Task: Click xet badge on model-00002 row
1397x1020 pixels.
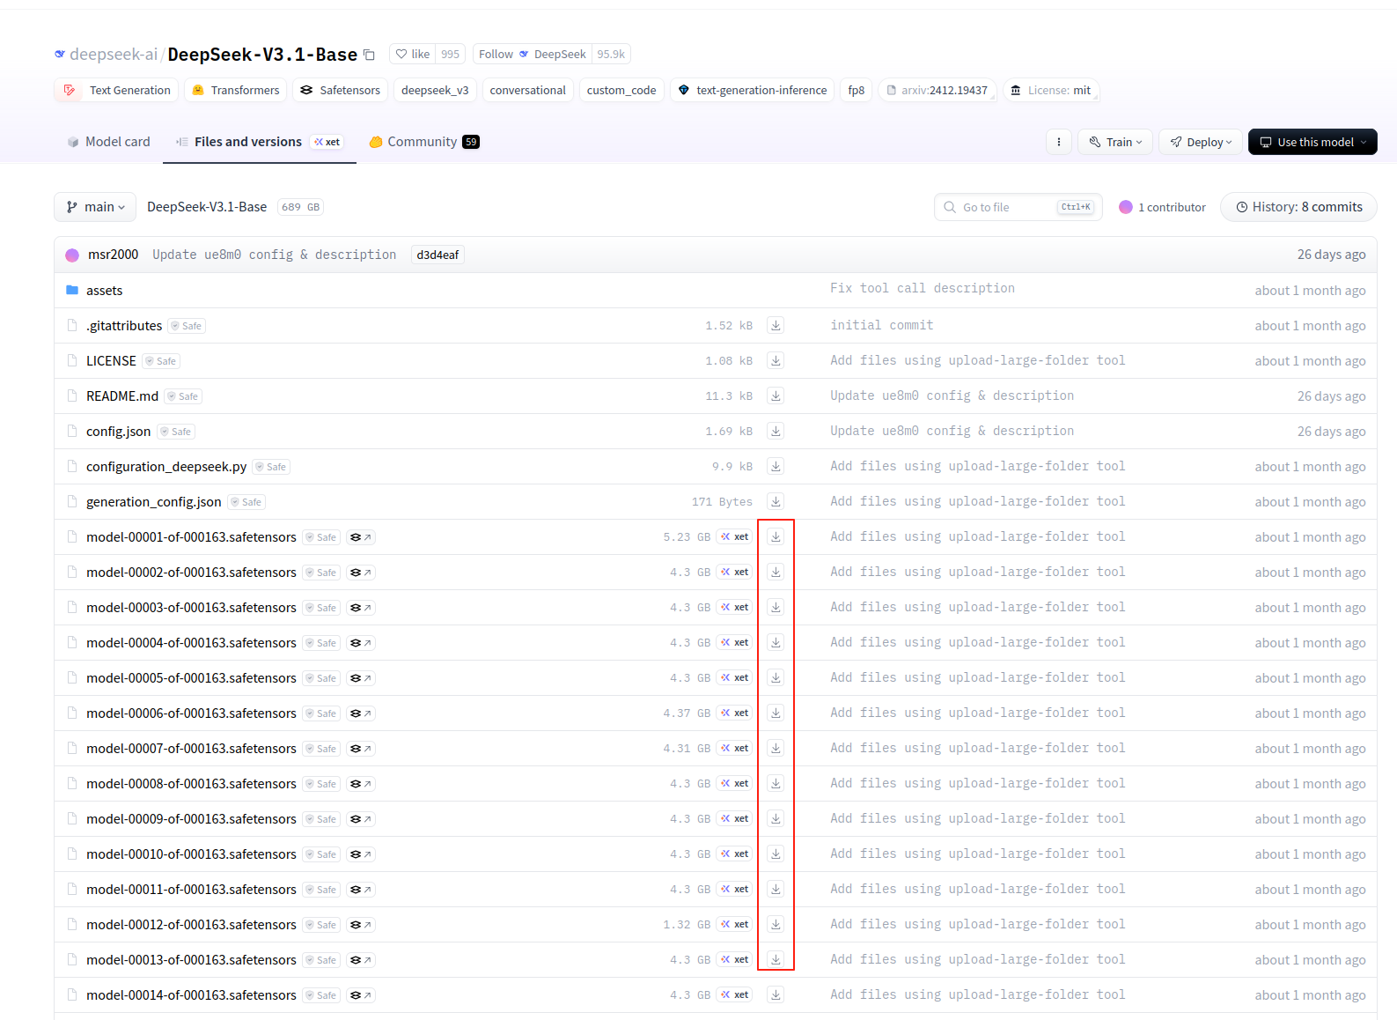Action: (734, 572)
